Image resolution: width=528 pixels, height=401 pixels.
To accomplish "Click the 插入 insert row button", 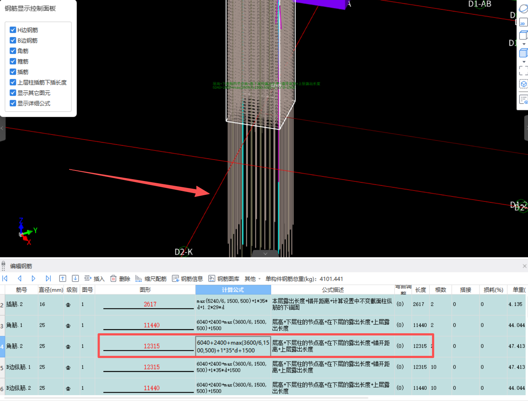I will [x=95, y=279].
